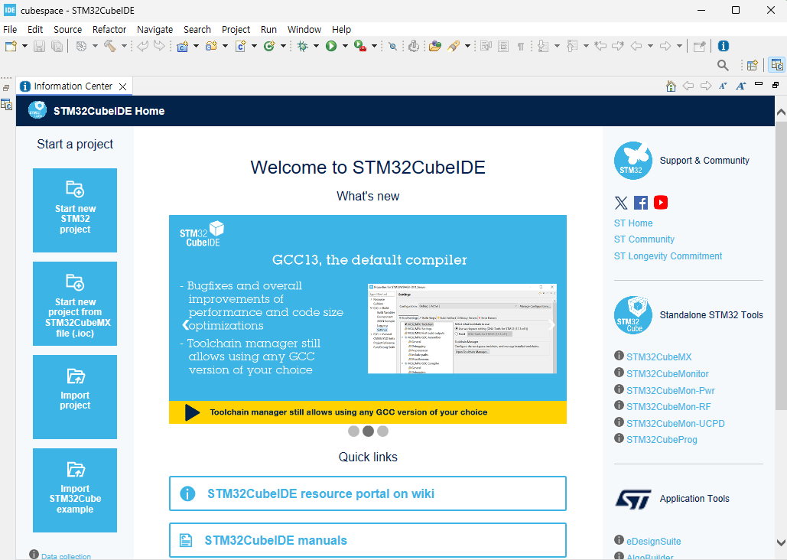Click the carousel previous slide arrow
The width and height of the screenshot is (787, 560).
point(186,325)
